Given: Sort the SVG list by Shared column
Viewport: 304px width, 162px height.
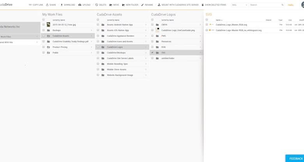Looking at the screenshot, I should coord(269,20).
